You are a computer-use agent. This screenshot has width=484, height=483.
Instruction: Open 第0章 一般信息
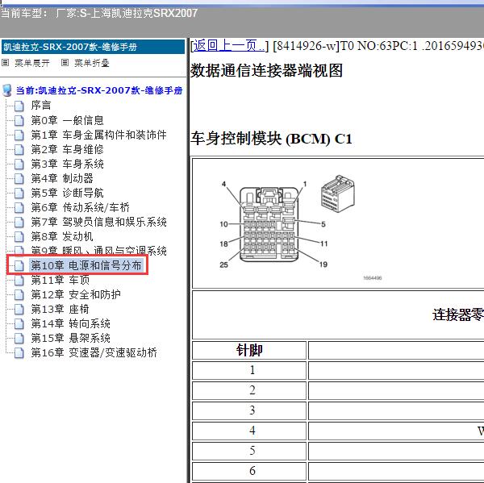[67, 120]
